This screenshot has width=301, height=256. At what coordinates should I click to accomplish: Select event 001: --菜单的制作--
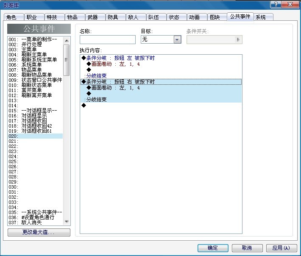[x=35, y=39]
